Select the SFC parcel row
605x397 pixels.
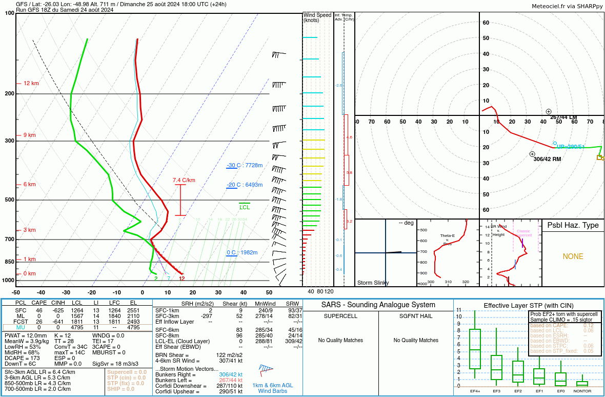[77, 310]
